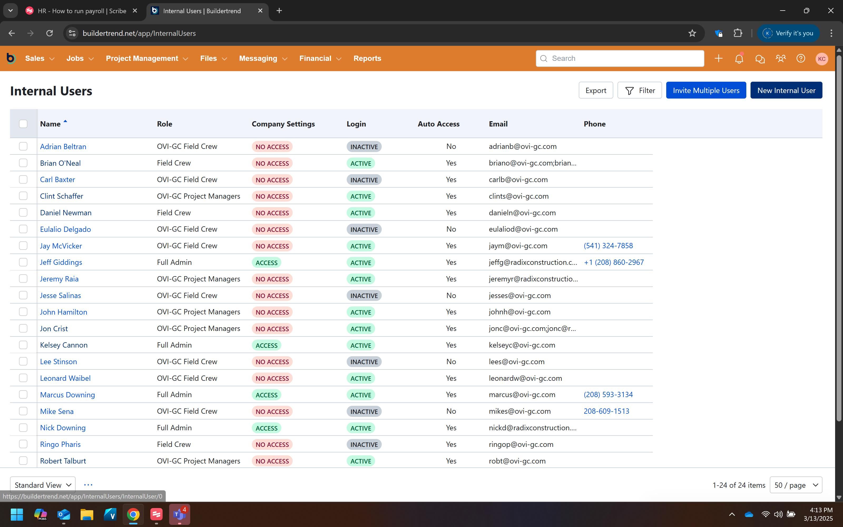Viewport: 843px width, 527px height.
Task: Sort by the Email column header
Action: pyautogui.click(x=498, y=124)
